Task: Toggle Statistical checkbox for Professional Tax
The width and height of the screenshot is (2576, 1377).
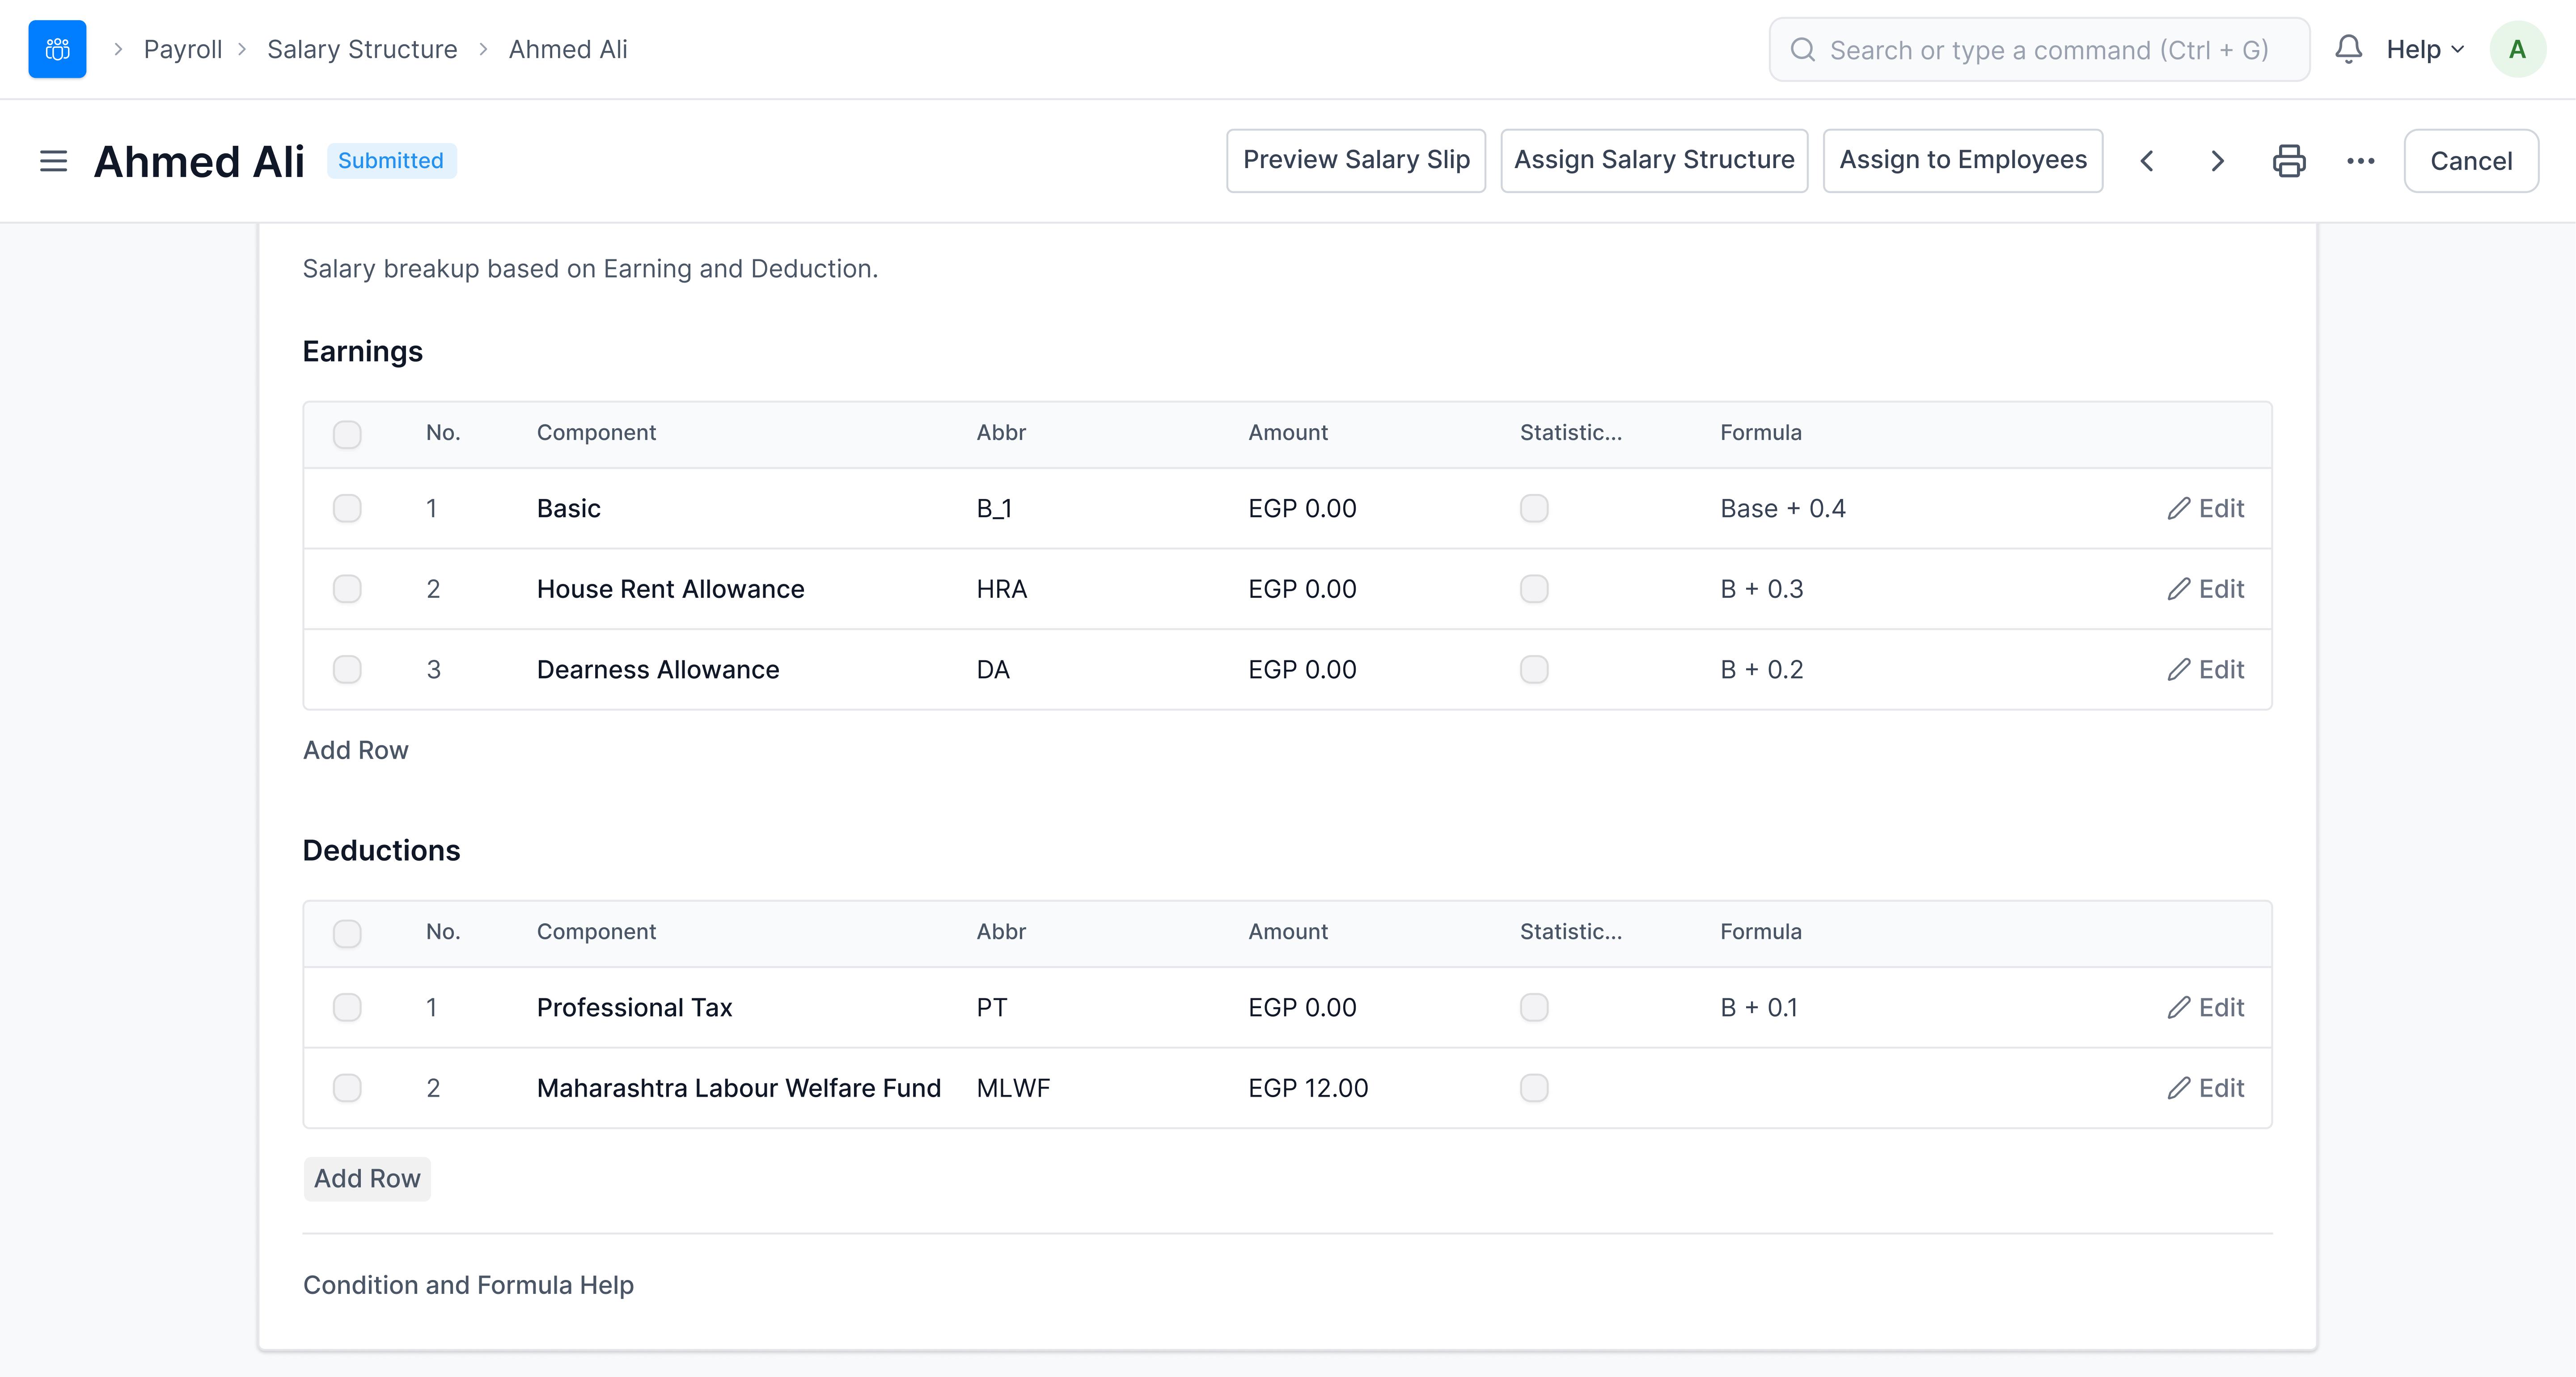Action: [1534, 1007]
